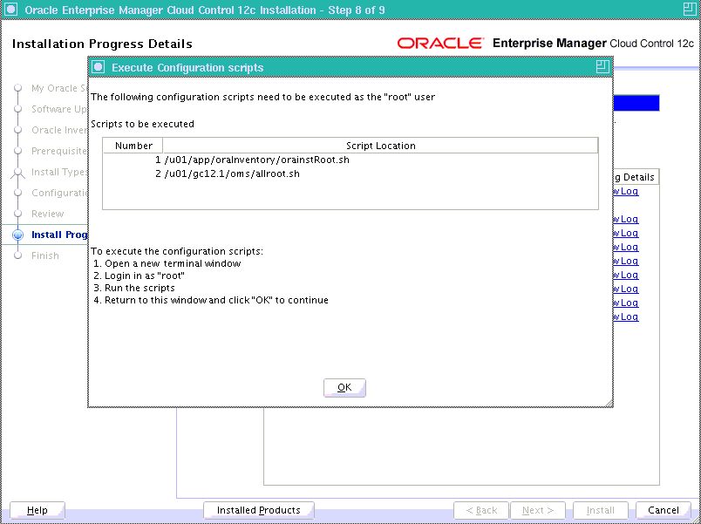Open the Help button
Image resolution: width=701 pixels, height=524 pixels.
click(x=37, y=510)
